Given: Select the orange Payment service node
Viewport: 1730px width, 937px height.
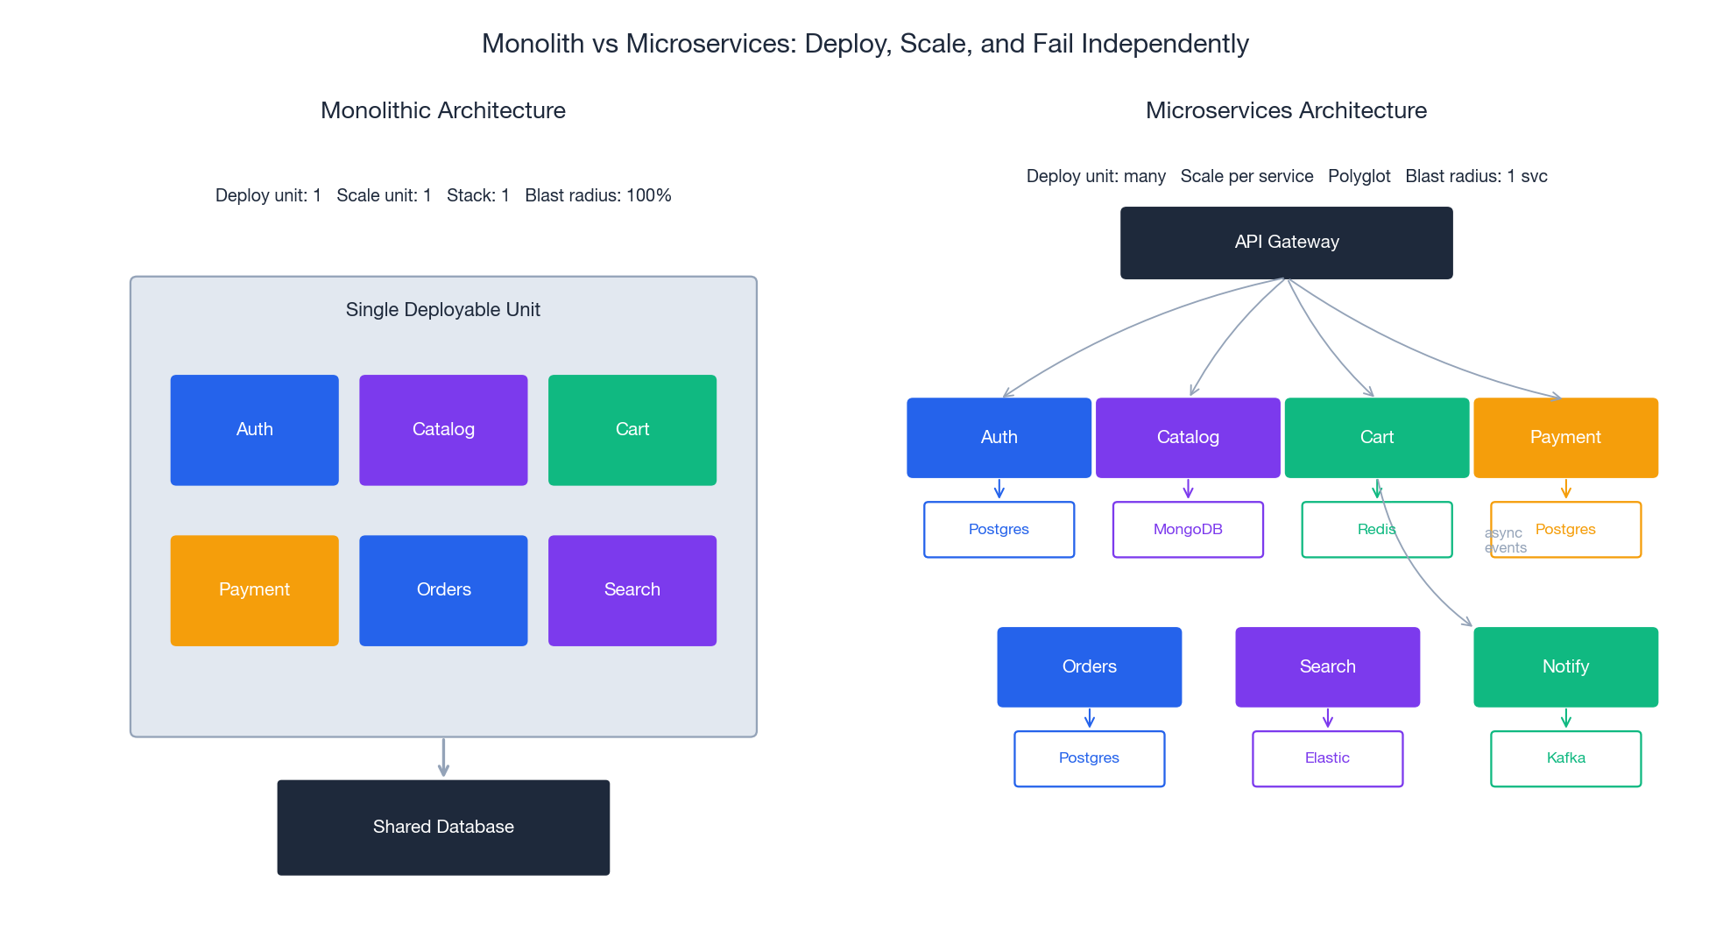Looking at the screenshot, I should 1565,437.
